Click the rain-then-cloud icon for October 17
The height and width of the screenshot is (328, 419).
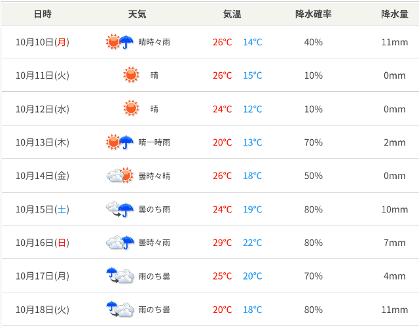[120, 276]
